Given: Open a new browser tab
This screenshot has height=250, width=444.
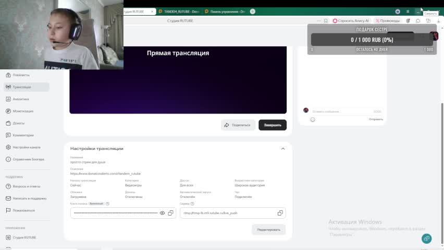Looking at the screenshot, I should point(253,11).
